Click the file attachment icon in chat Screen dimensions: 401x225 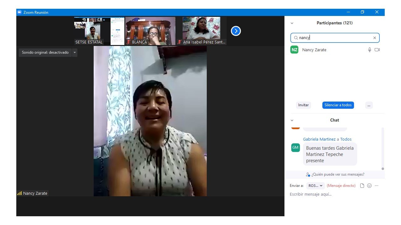[362, 186]
